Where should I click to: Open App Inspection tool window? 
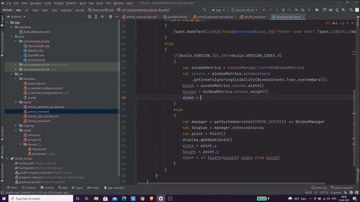(114, 187)
